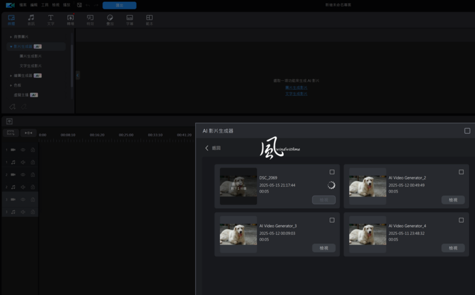Click the timeline fit-to-width icon
The width and height of the screenshot is (475, 295).
tap(27, 133)
